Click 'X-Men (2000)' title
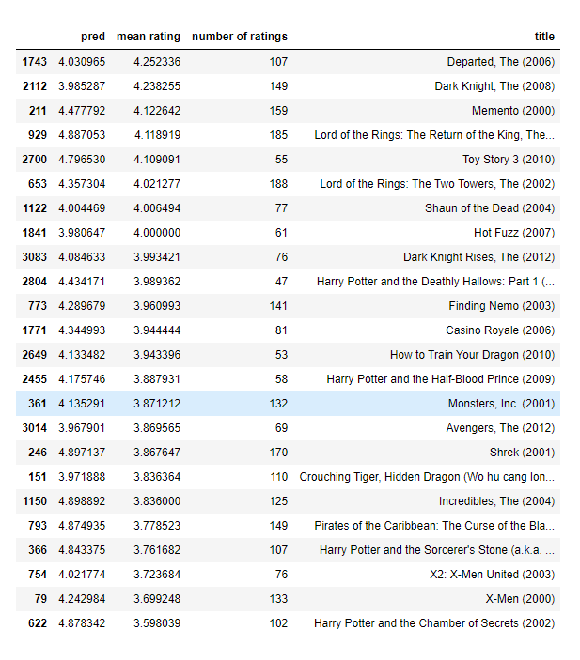This screenshot has width=580, height=660. [520, 599]
